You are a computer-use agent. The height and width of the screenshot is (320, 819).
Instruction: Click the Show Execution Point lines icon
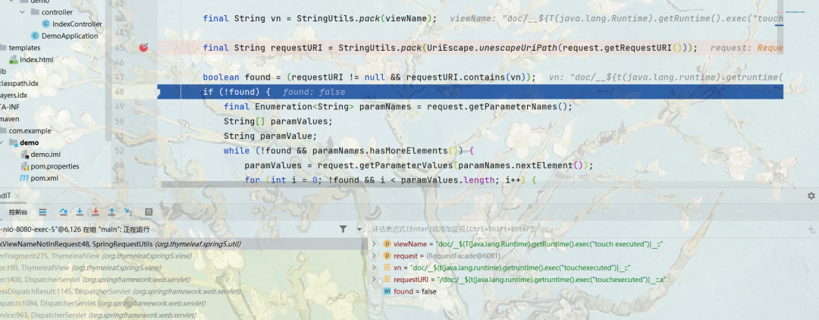(42, 212)
